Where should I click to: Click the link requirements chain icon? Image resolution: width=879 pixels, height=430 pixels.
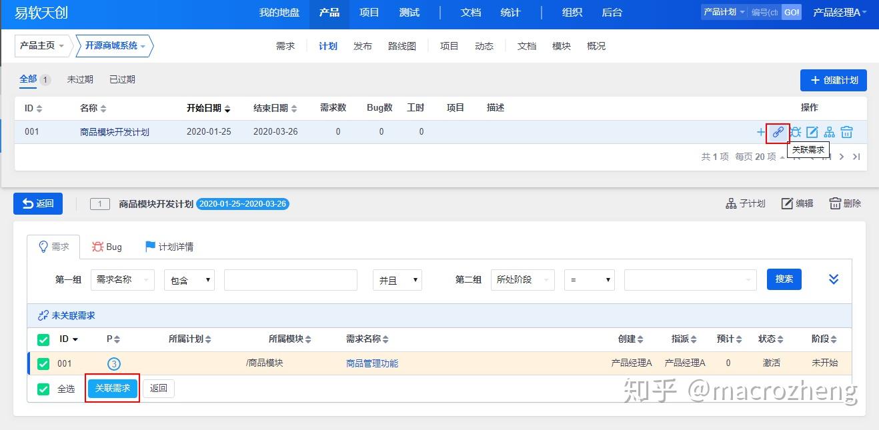point(778,132)
